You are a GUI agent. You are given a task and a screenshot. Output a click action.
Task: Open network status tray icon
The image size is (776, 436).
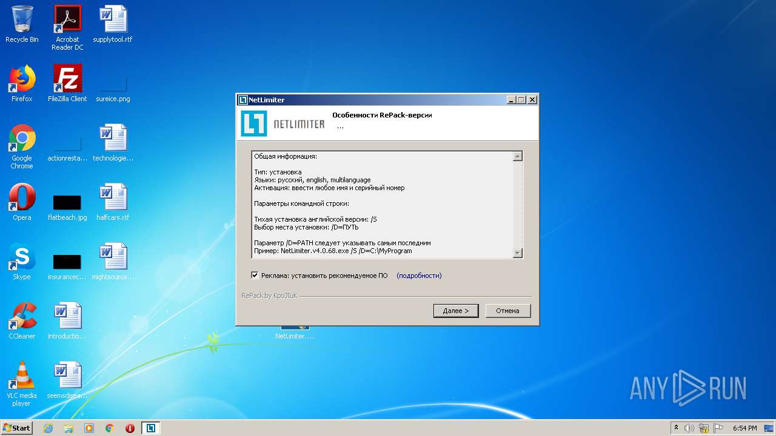(x=704, y=428)
